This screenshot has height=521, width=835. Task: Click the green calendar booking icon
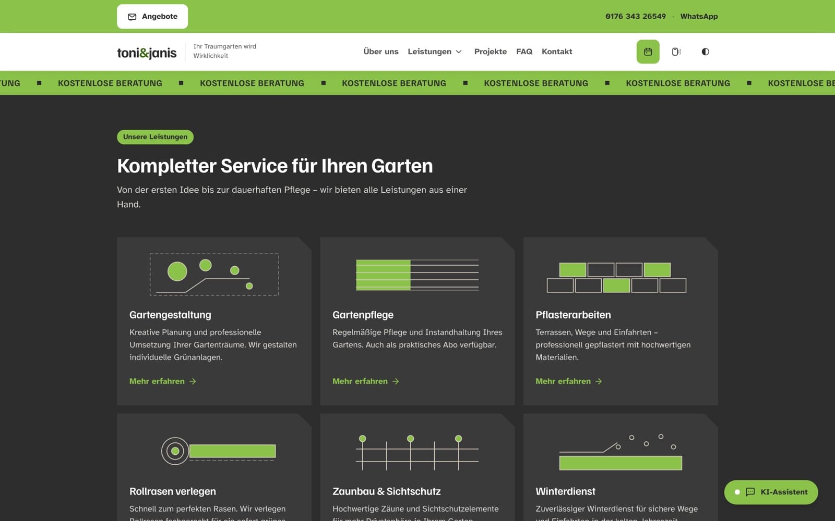point(648,52)
